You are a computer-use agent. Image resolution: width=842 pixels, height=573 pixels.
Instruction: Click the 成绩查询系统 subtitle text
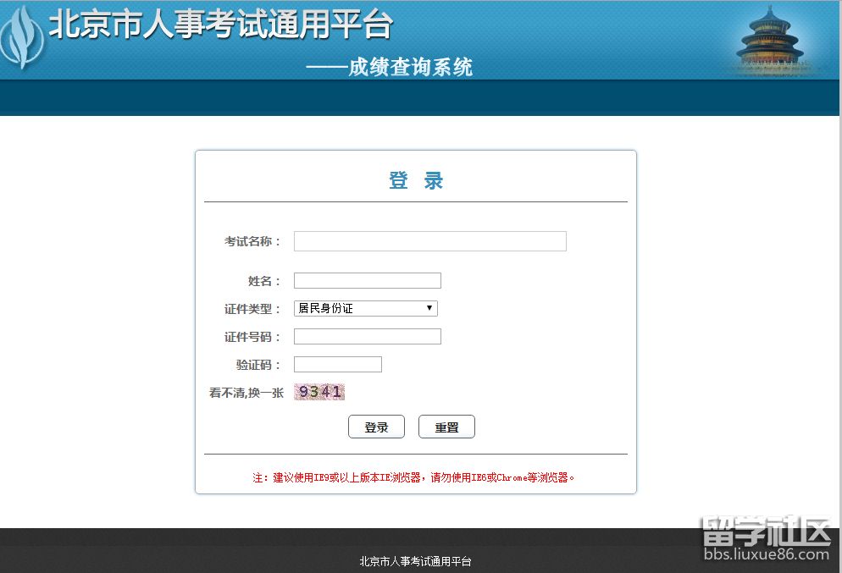point(410,67)
